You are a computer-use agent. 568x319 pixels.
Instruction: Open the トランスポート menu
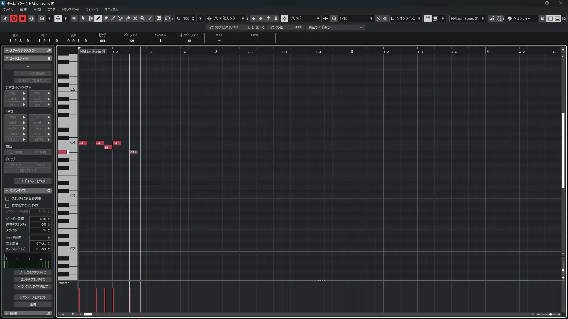coord(70,9)
